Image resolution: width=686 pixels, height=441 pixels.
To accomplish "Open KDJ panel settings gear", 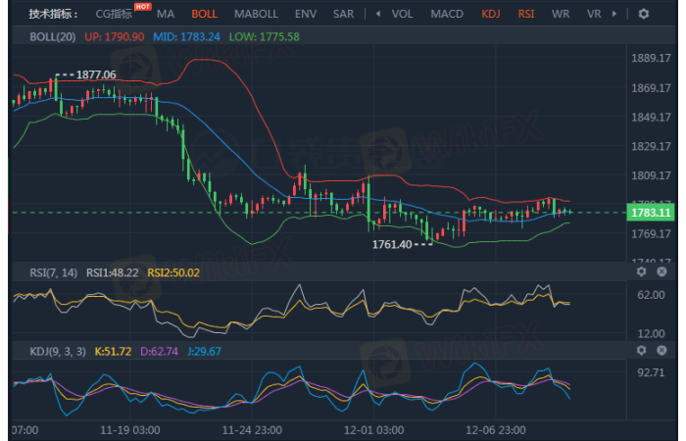I will pyautogui.click(x=642, y=350).
